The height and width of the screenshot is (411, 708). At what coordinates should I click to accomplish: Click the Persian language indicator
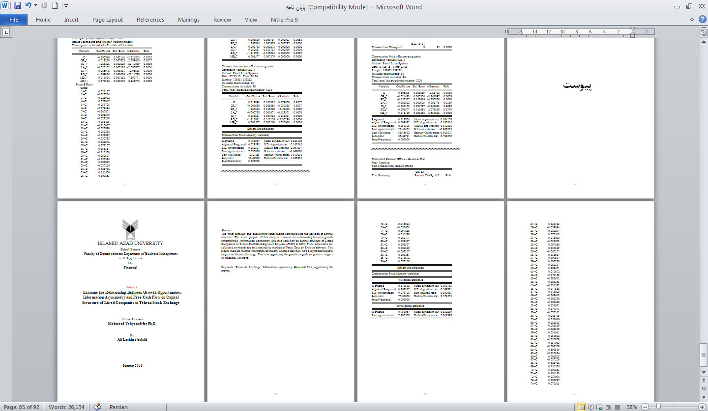pos(118,407)
